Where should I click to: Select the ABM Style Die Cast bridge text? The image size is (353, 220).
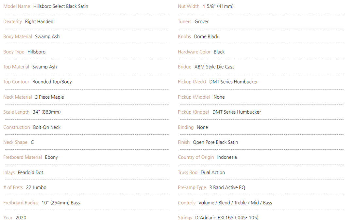click(x=214, y=67)
